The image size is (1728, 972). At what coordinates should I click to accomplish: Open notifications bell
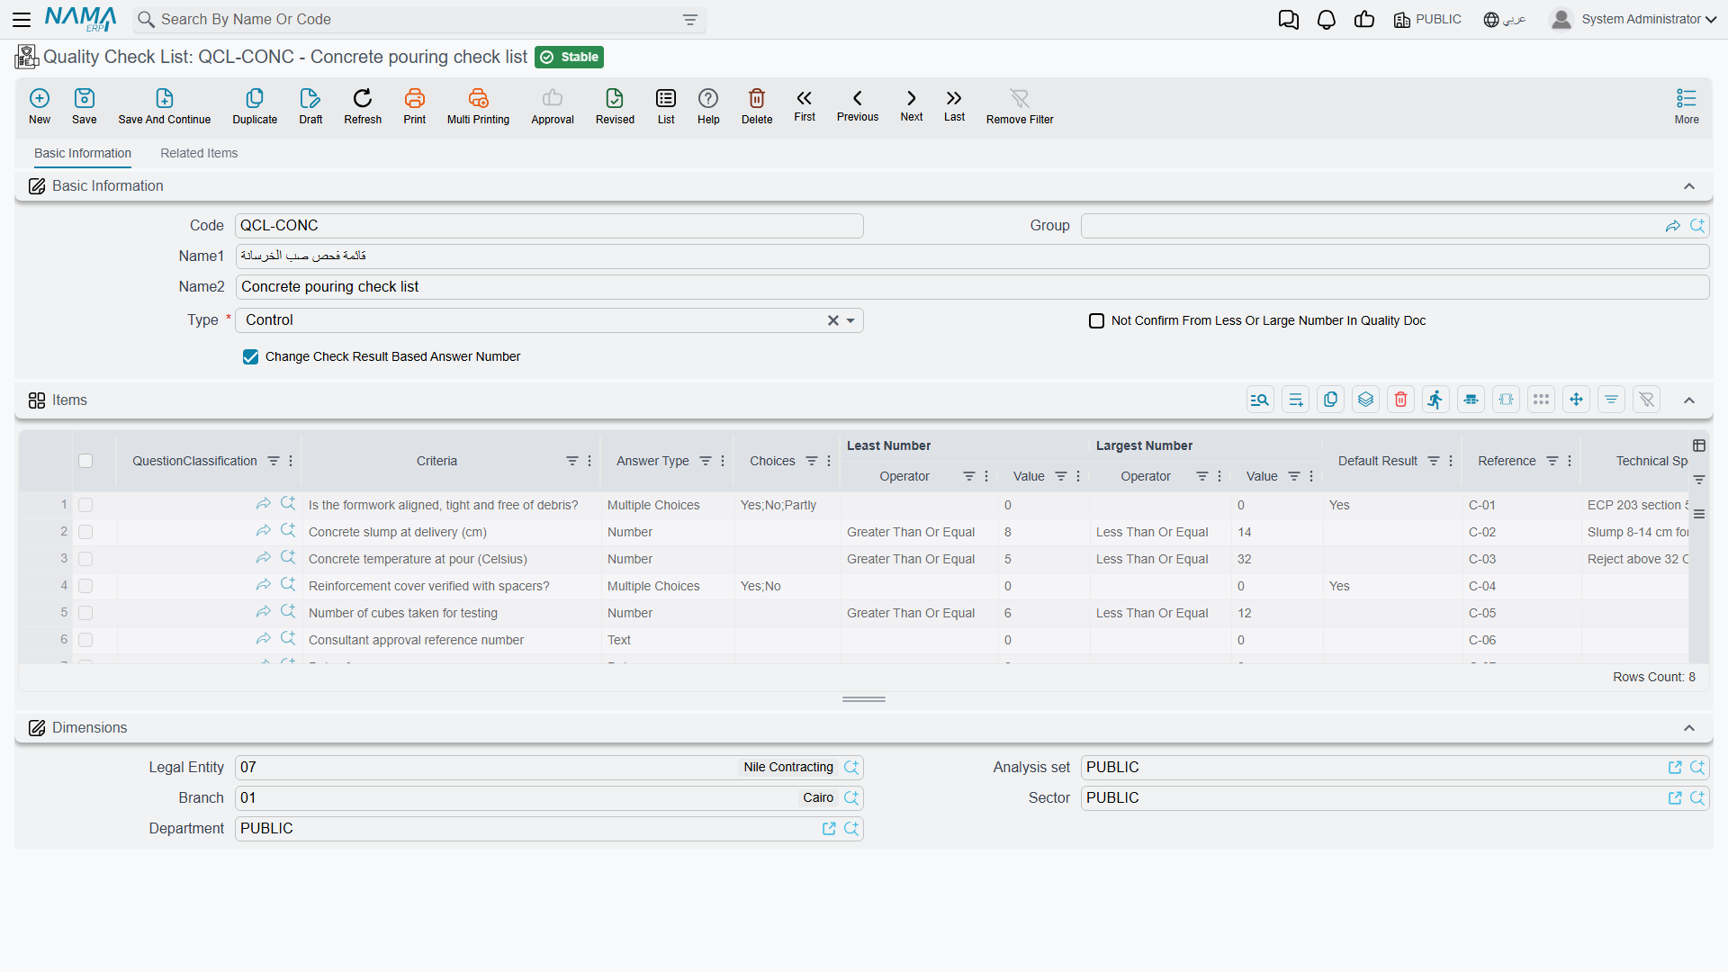coord(1327,20)
